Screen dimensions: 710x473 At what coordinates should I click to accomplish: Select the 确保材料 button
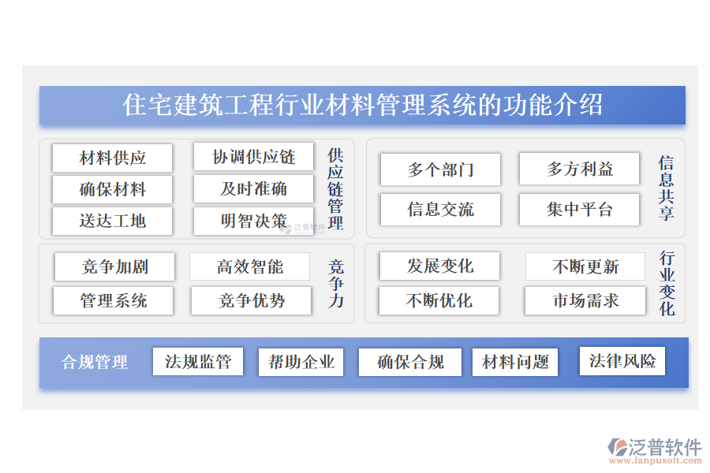click(x=111, y=189)
